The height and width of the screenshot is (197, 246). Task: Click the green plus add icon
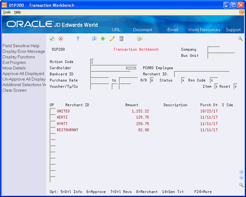(103, 39)
